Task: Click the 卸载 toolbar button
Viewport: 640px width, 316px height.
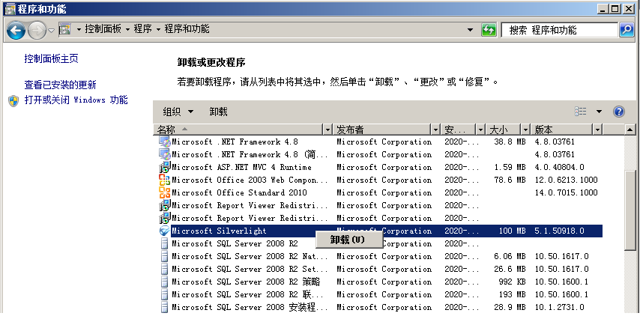Action: click(218, 112)
